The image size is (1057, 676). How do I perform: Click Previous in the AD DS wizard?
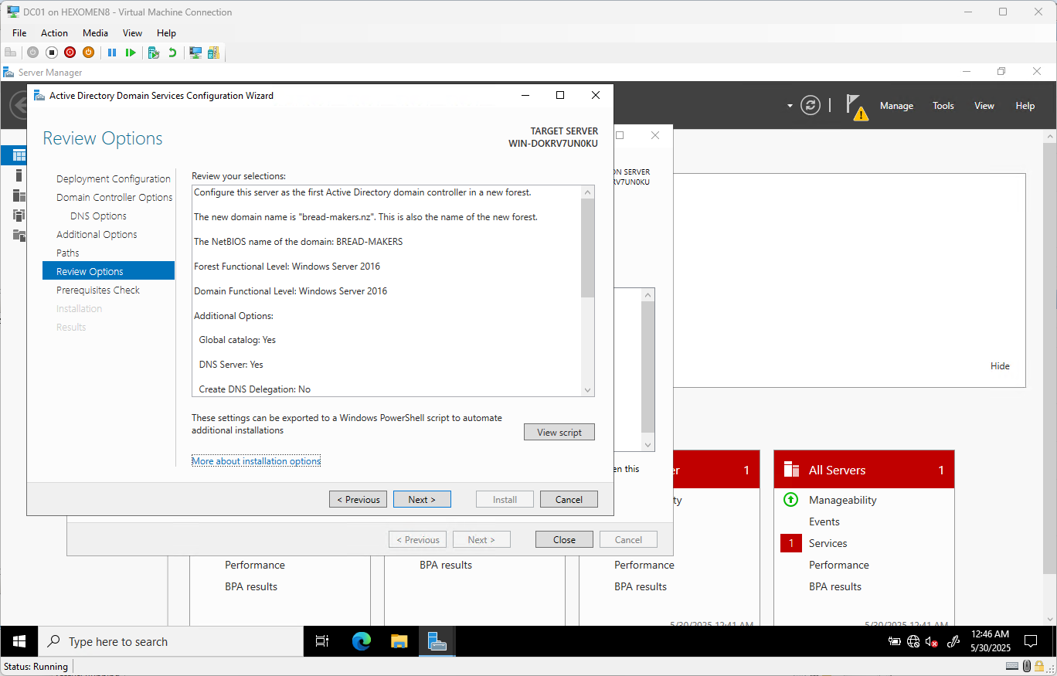point(359,499)
